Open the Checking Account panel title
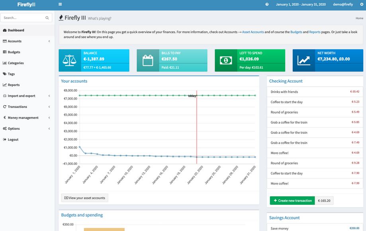 click(286, 81)
